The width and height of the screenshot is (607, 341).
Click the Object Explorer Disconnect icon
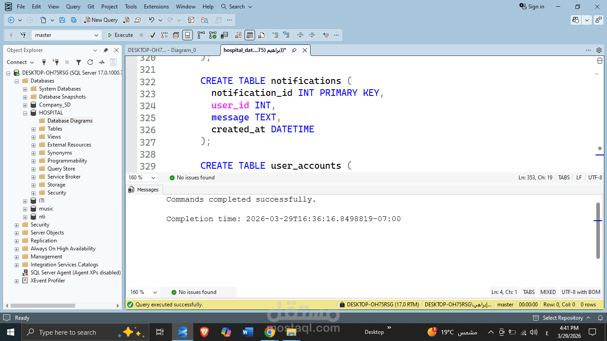56,62
